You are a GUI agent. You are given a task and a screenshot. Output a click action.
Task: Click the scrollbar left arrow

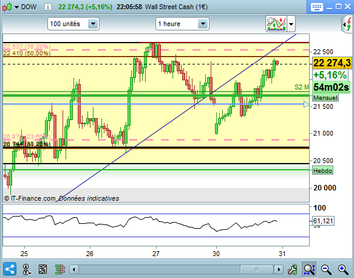tap(74, 269)
